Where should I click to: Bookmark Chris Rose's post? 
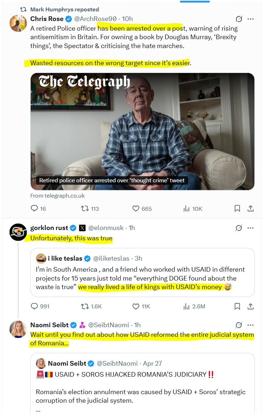click(x=237, y=209)
